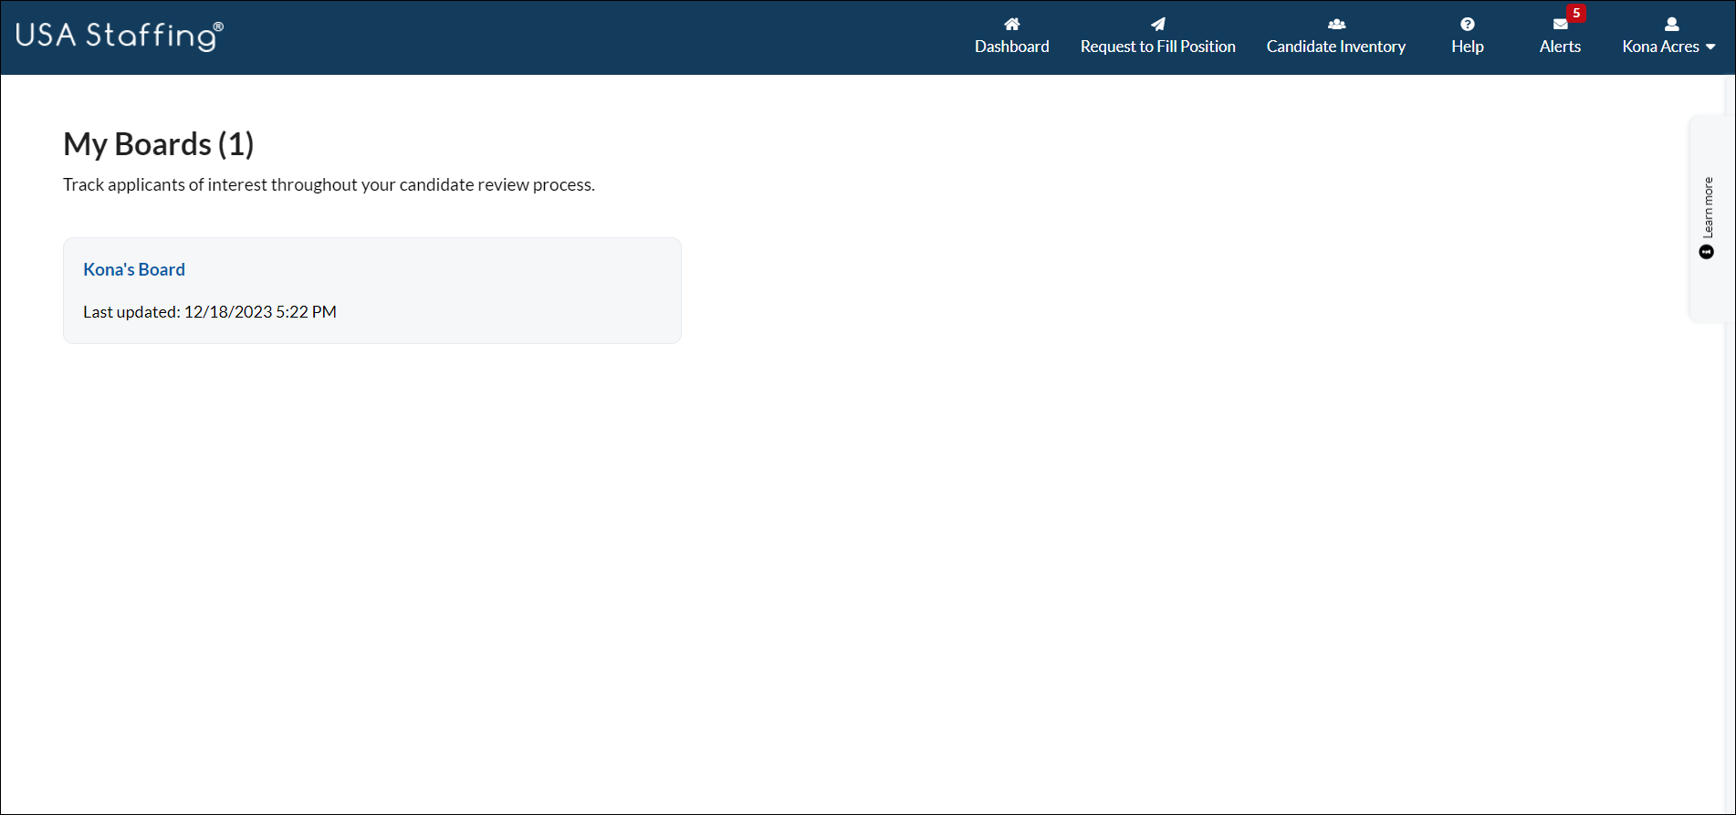Image resolution: width=1736 pixels, height=815 pixels.
Task: Click the red alerts badge showing 5
Action: tap(1575, 13)
